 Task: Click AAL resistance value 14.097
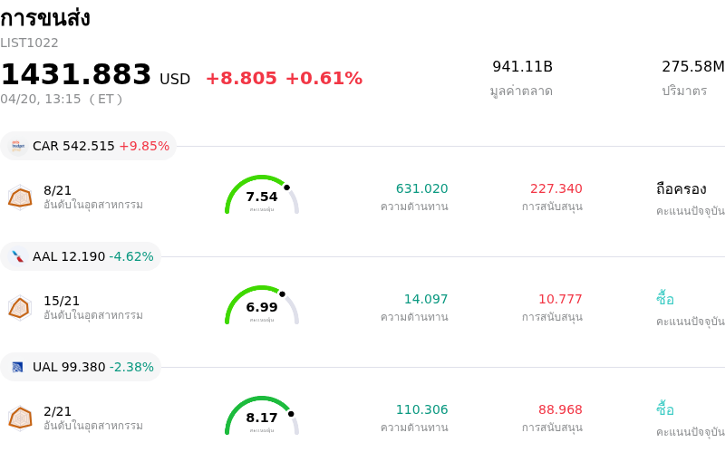point(425,299)
